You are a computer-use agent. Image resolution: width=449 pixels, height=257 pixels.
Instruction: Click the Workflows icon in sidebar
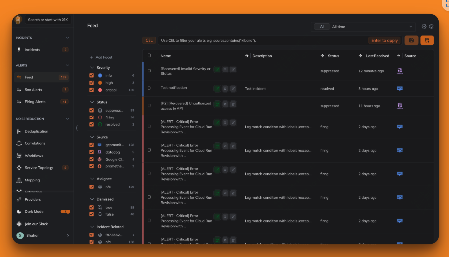click(x=19, y=156)
